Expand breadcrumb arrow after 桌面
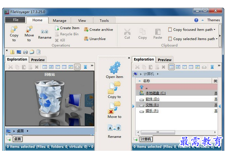The height and width of the screenshot is (153, 225). (x=27, y=131)
